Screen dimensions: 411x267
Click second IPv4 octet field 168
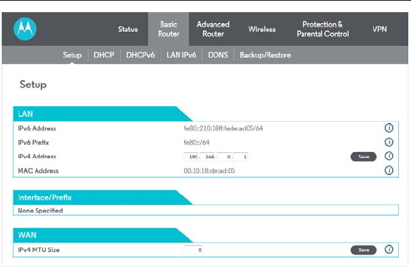point(208,157)
